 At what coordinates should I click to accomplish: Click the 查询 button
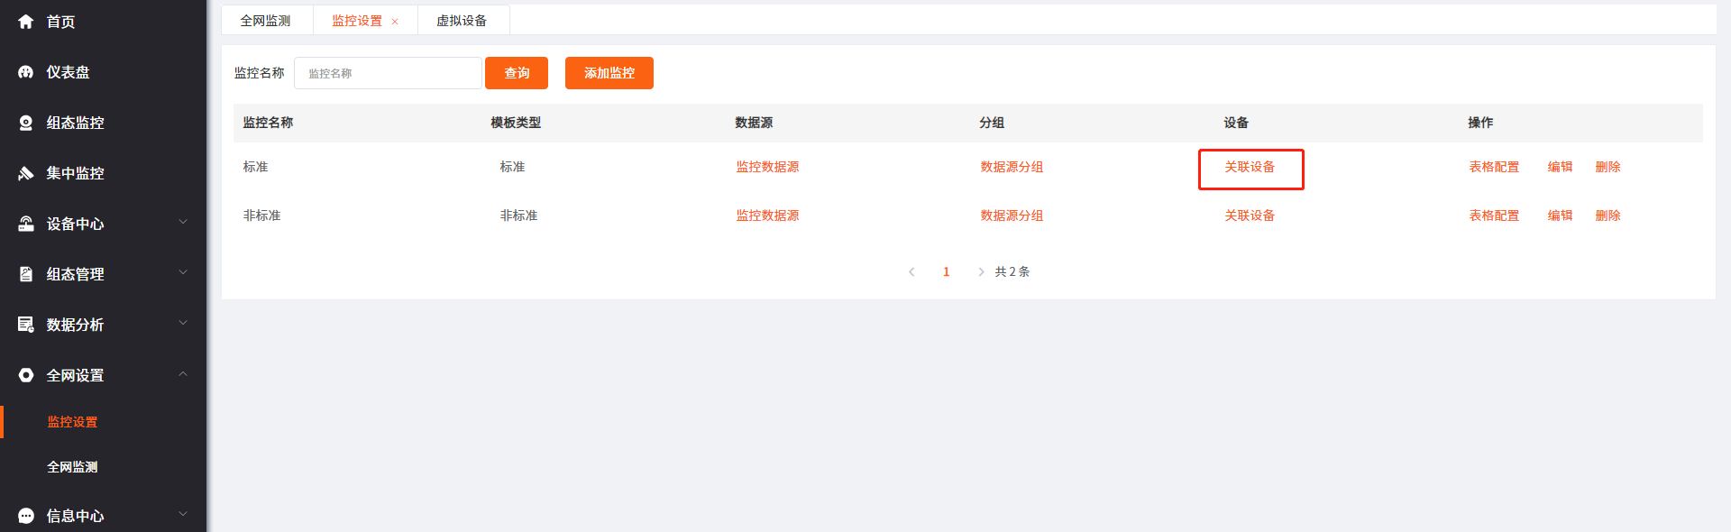point(517,73)
